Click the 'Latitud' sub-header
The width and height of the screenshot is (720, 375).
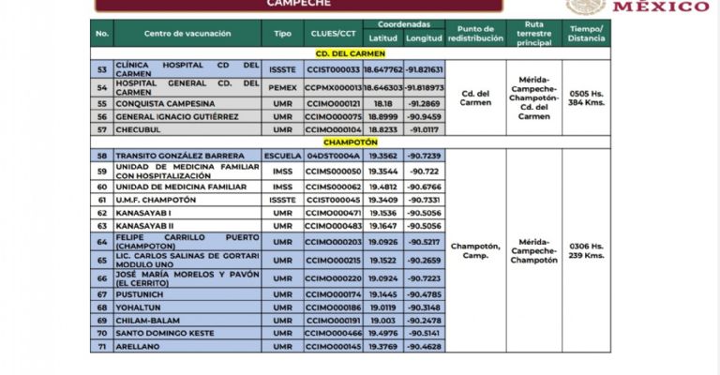tap(382, 38)
